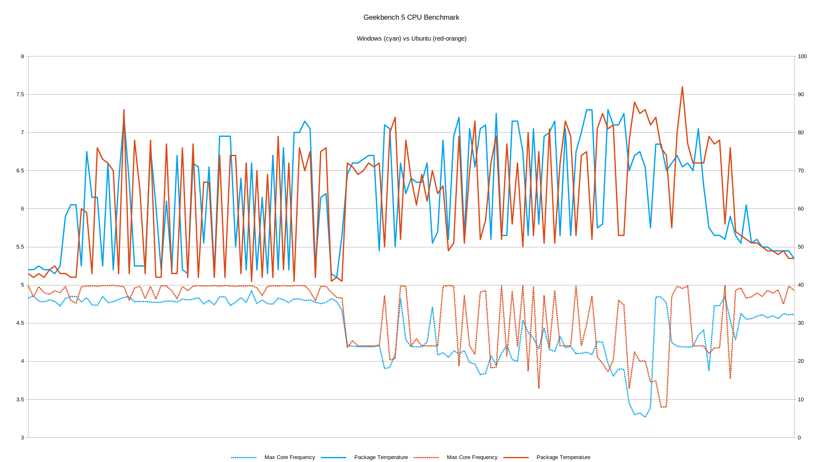Viewport: 823px width, 462px height.
Task: Click the left axis label '6.5'
Action: pos(20,171)
